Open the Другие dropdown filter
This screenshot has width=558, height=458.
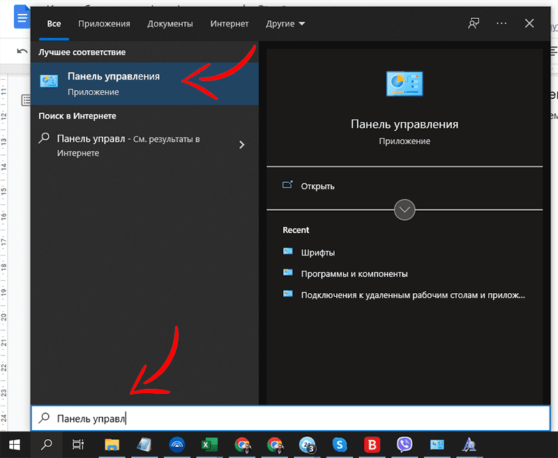(285, 24)
